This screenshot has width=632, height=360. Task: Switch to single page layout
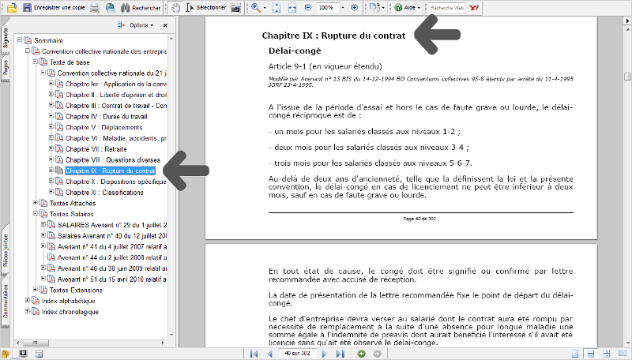pos(575,354)
